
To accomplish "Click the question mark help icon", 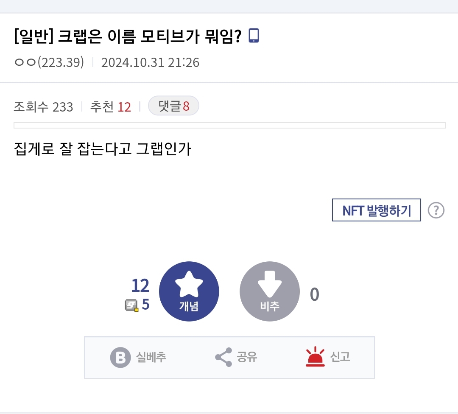I will point(436,210).
